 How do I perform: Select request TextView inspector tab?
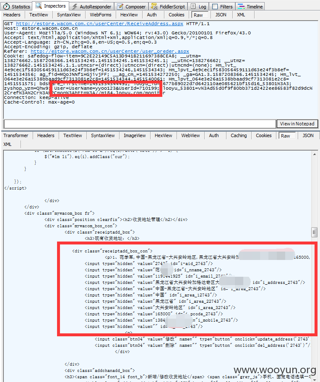click(39, 15)
